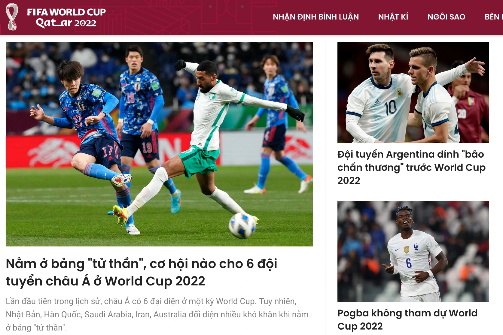Open 'Pogba không tham dự World Cup 2022' link
Screen dimensions: 503x335
pos(407,319)
